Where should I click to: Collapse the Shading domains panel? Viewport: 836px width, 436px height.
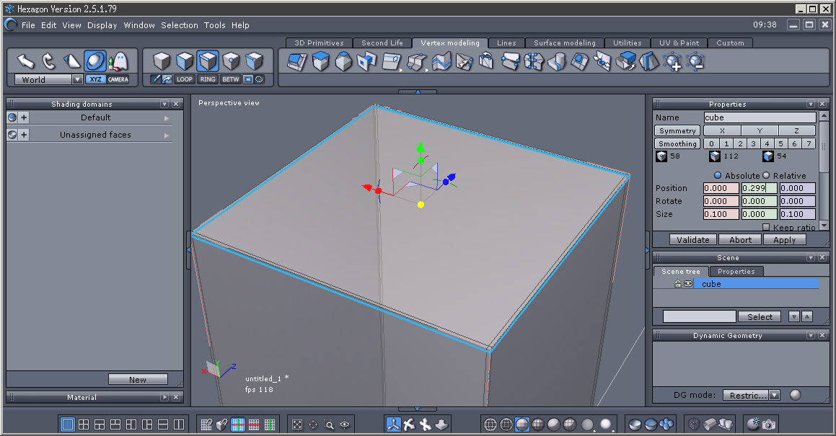(164, 104)
